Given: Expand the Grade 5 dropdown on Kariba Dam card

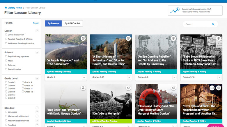Looking at the screenshot, I should [84, 77].
